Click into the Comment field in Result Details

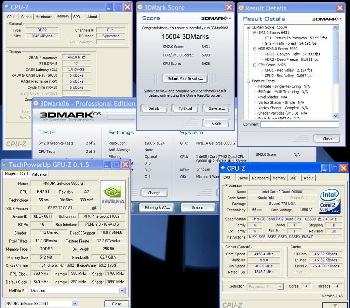299,124
